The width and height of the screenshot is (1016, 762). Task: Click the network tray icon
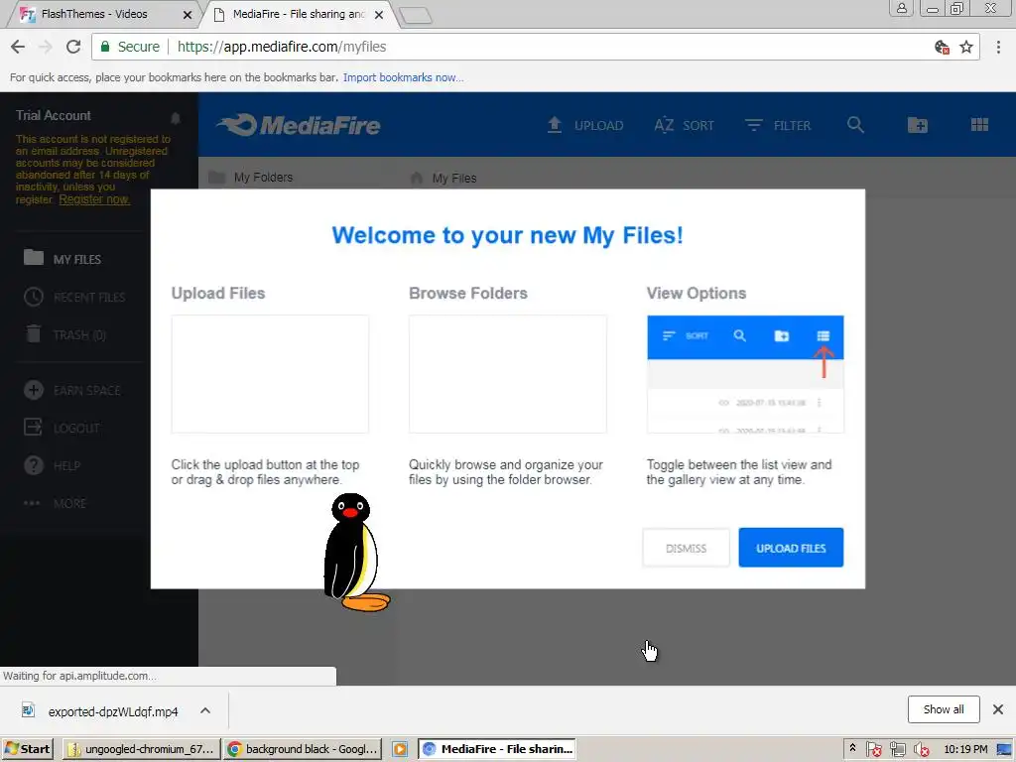click(x=897, y=750)
